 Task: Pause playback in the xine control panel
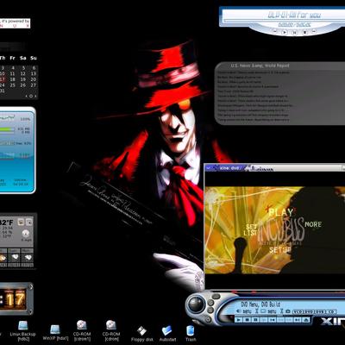click(x=255, y=320)
